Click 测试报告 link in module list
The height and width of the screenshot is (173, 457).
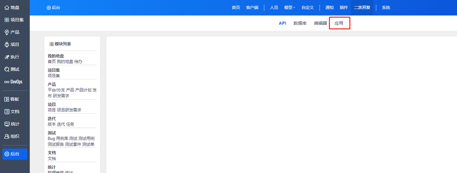(56, 144)
